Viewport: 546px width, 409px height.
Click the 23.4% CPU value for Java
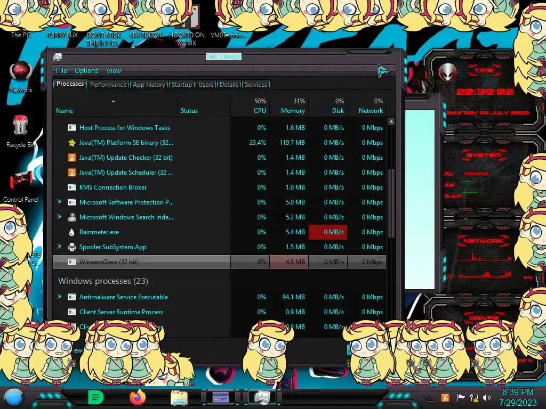pos(258,143)
